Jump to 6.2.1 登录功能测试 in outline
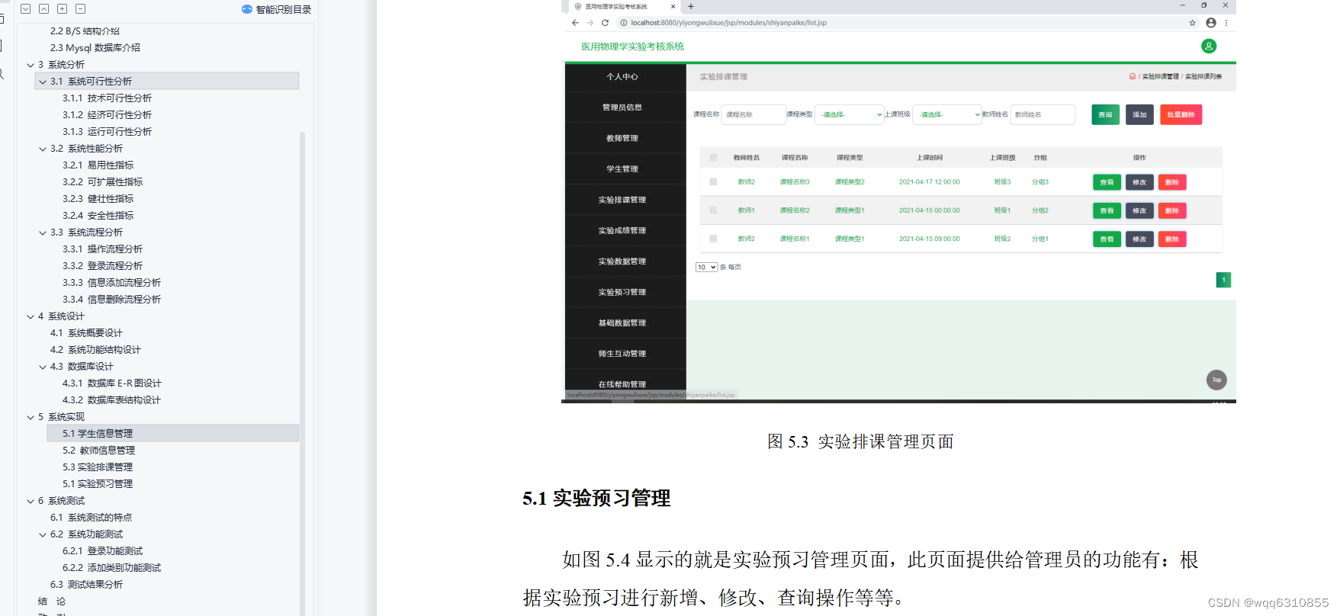This screenshot has height=616, width=1340. [102, 551]
